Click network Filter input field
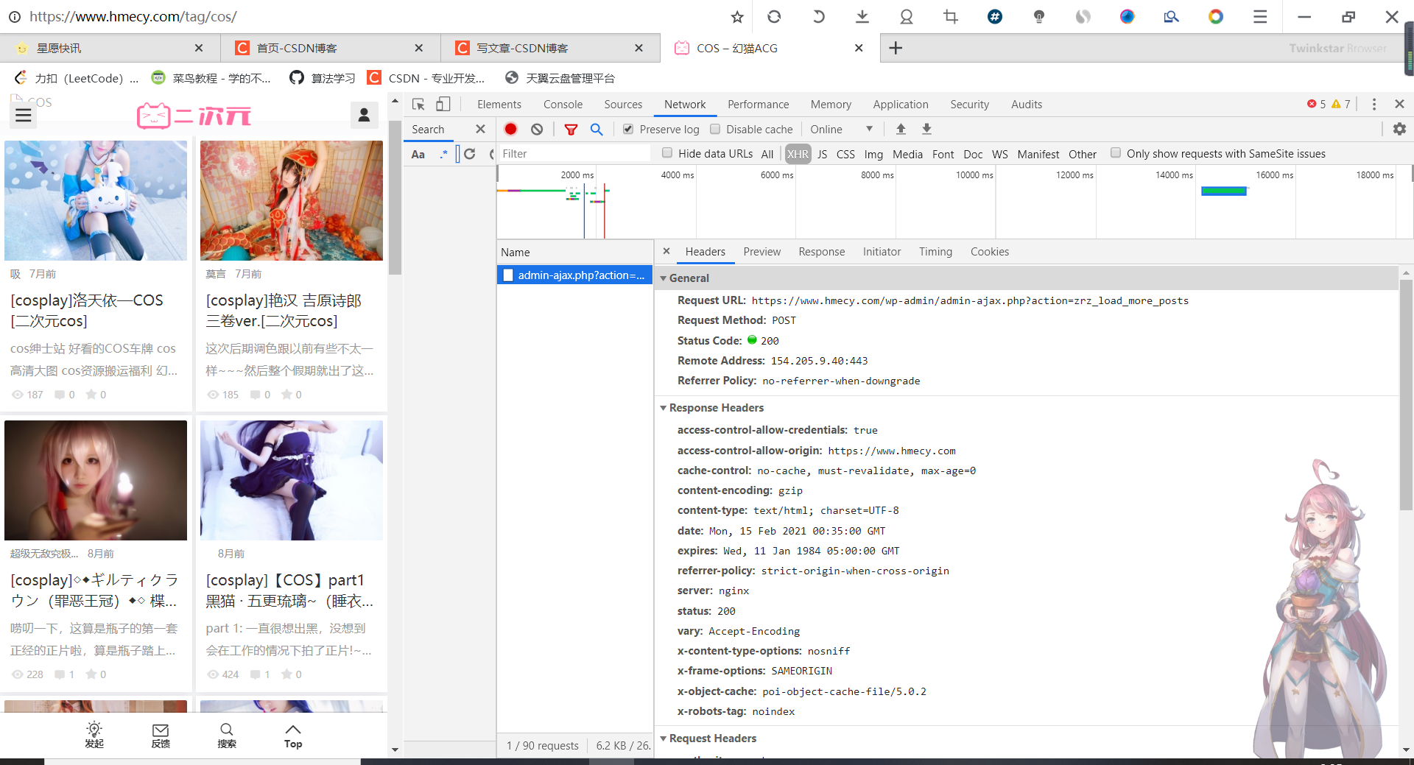 (x=574, y=154)
